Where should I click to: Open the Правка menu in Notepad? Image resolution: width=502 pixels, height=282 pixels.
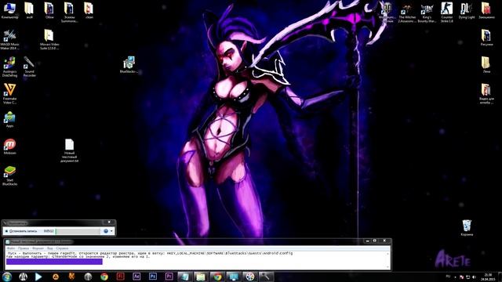point(24,248)
